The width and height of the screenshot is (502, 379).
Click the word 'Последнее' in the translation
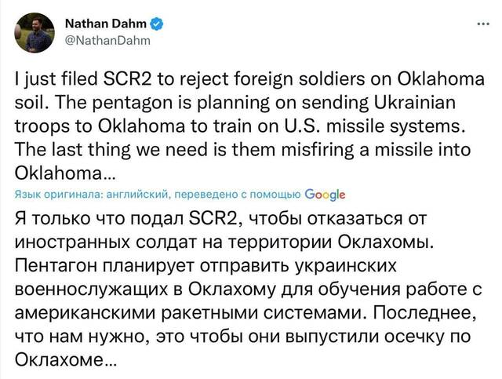pyautogui.click(x=424, y=313)
